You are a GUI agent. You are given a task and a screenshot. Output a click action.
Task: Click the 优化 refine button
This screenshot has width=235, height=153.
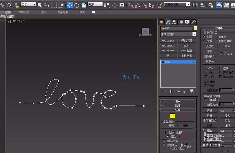[210, 68]
